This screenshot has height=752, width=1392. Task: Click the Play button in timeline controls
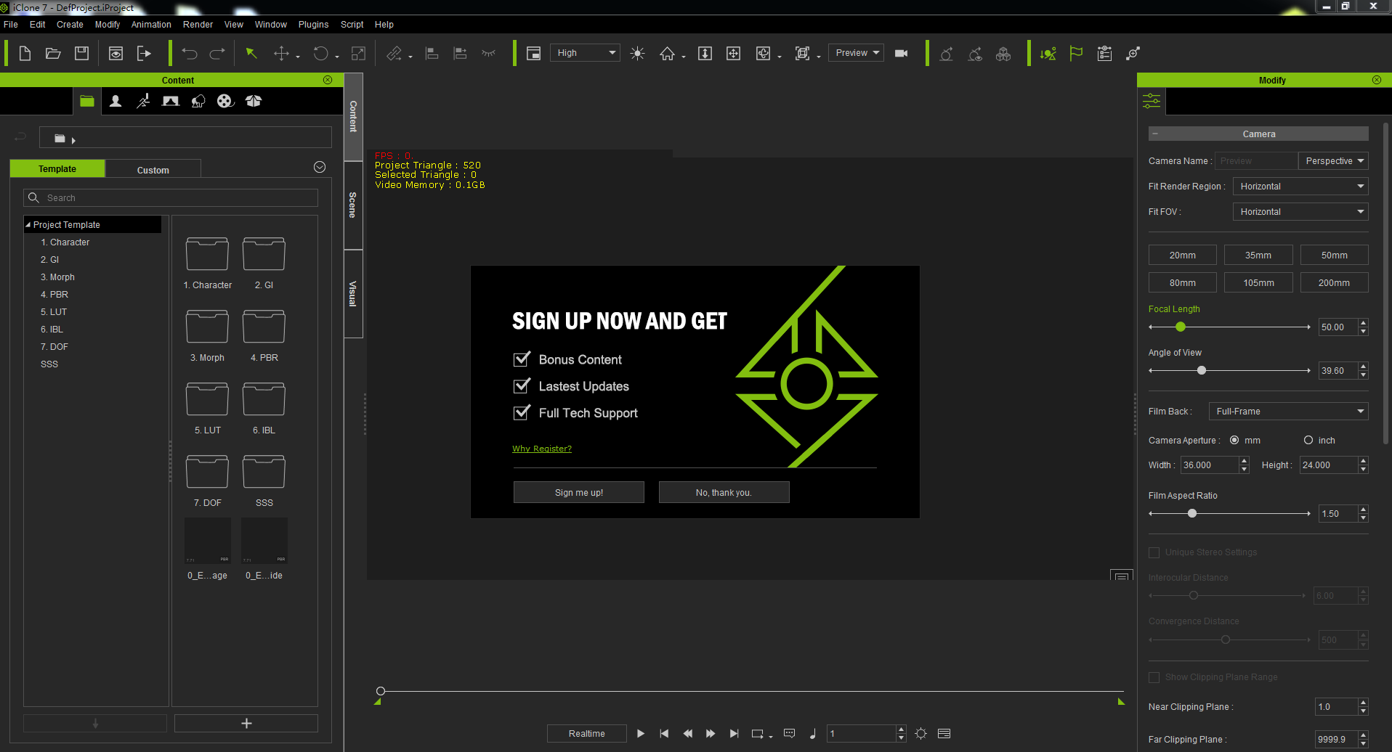pyautogui.click(x=640, y=734)
